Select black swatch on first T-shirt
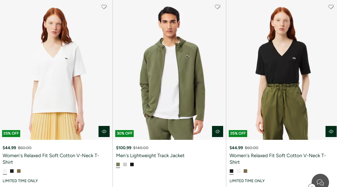The width and height of the screenshot is (337, 187). (x=12, y=171)
